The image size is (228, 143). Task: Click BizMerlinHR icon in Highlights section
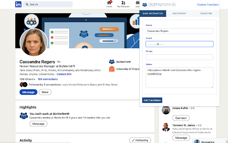(x=24, y=116)
